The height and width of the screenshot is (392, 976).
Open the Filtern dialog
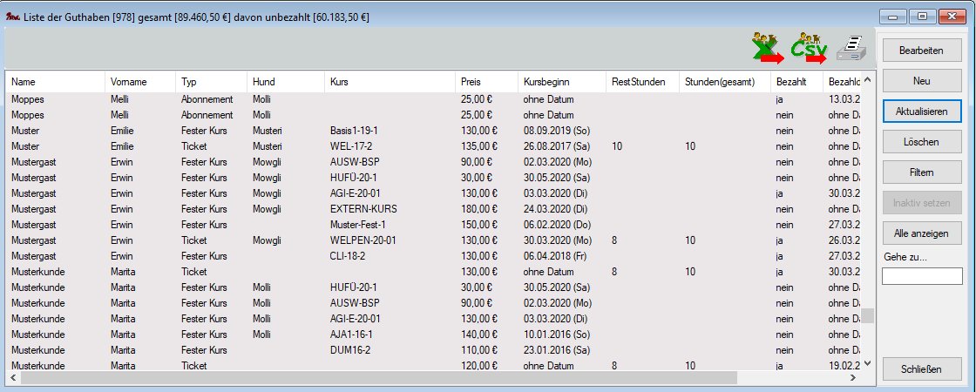(922, 172)
